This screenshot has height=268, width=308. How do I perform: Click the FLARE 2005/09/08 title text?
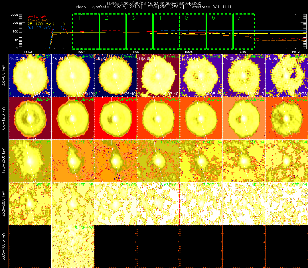(154, 3)
